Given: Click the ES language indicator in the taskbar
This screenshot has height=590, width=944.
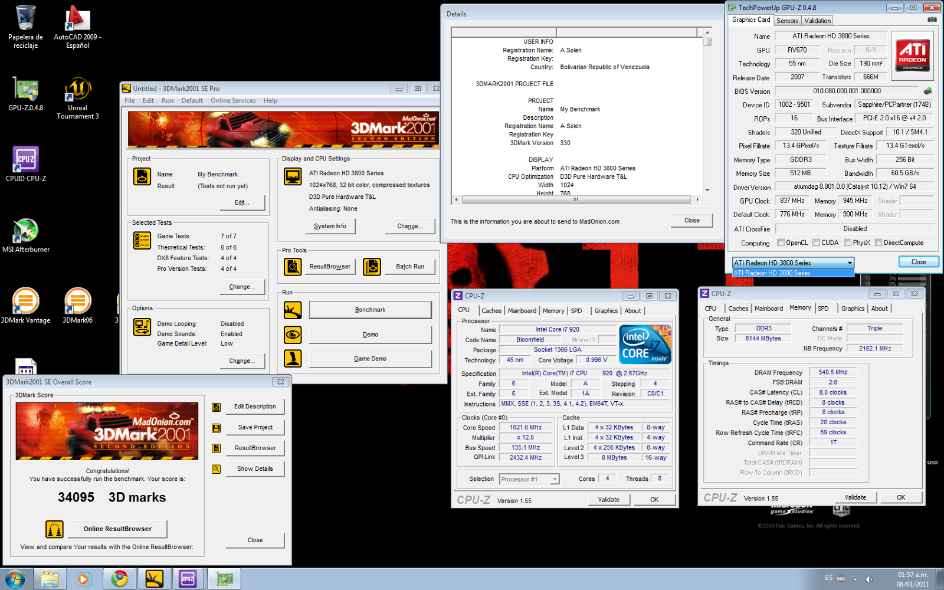Looking at the screenshot, I should [x=829, y=578].
